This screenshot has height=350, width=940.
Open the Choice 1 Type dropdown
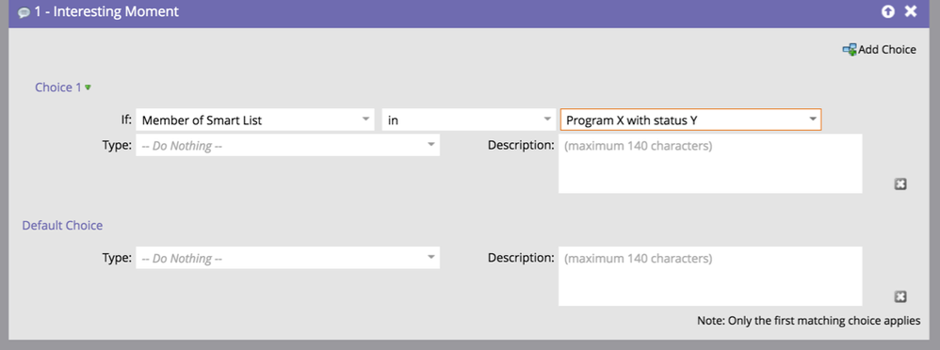tap(288, 146)
